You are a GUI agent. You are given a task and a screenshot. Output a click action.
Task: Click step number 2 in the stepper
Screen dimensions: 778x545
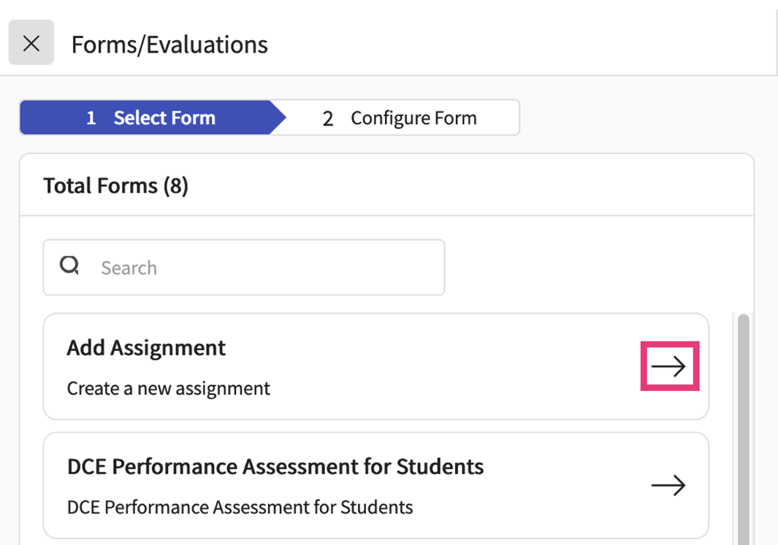[328, 119]
